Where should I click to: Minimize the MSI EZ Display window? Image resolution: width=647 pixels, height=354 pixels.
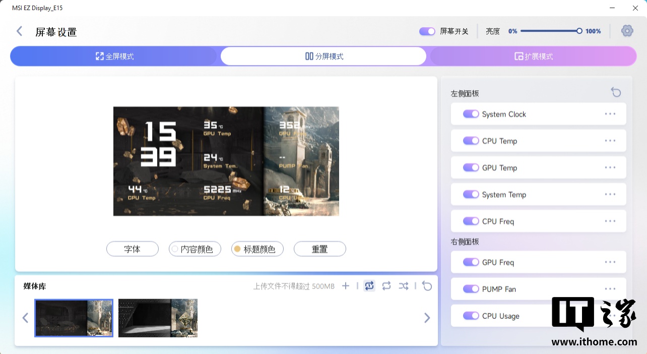click(612, 8)
